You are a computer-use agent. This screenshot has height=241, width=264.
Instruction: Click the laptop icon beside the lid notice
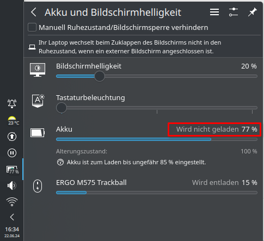click(x=32, y=47)
